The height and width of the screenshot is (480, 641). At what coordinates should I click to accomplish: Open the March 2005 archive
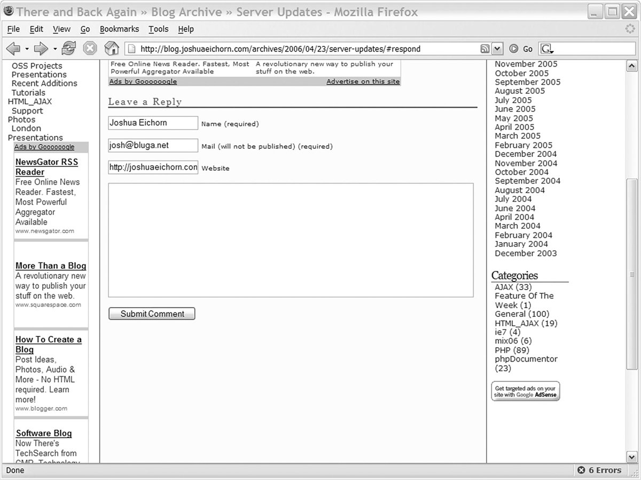pyautogui.click(x=518, y=136)
